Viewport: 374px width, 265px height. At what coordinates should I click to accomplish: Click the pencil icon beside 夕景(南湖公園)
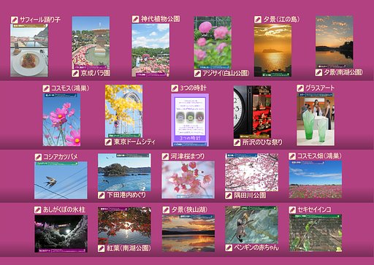(x=318, y=72)
